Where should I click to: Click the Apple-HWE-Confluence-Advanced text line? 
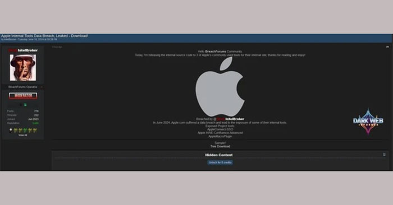point(220,133)
